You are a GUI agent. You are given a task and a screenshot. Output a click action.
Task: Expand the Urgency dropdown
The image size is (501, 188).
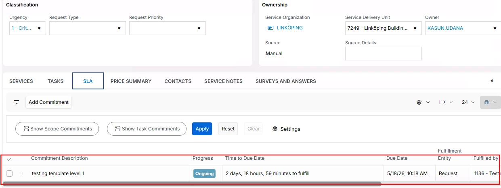(x=27, y=28)
